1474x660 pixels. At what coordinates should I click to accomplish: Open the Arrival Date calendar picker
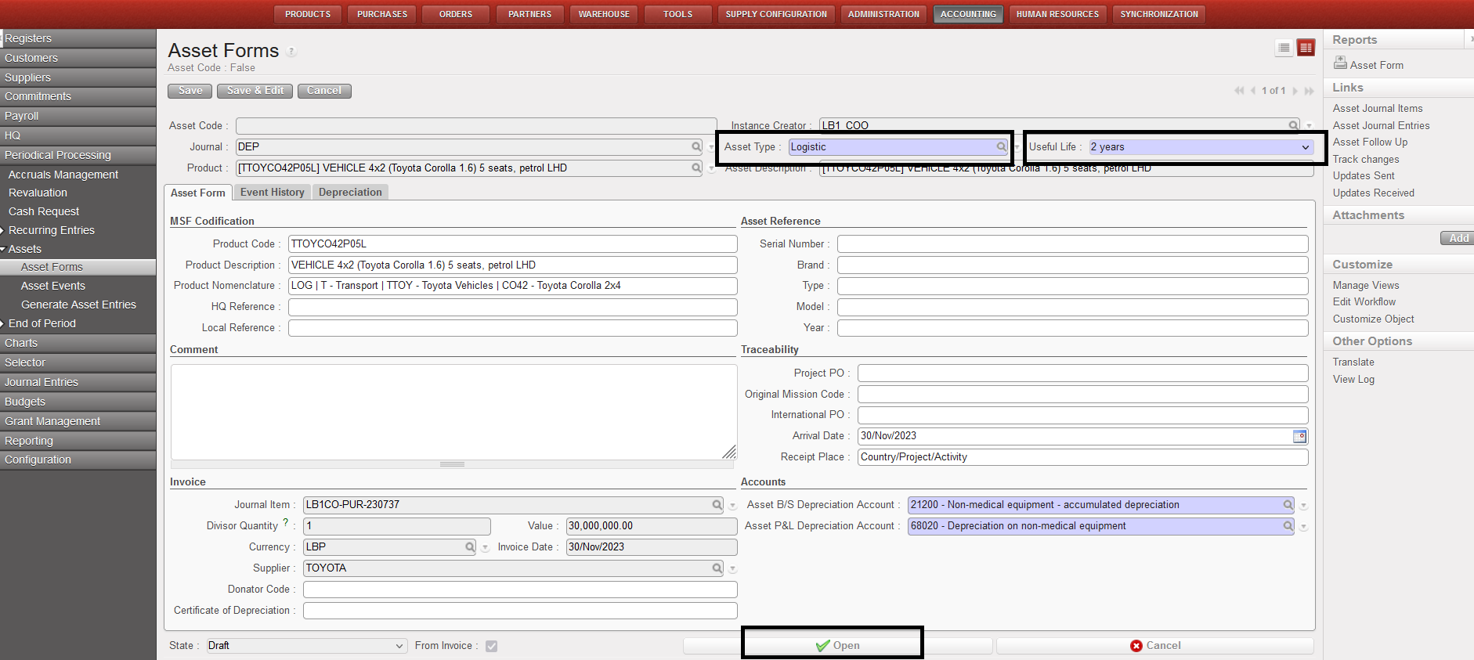click(1299, 436)
